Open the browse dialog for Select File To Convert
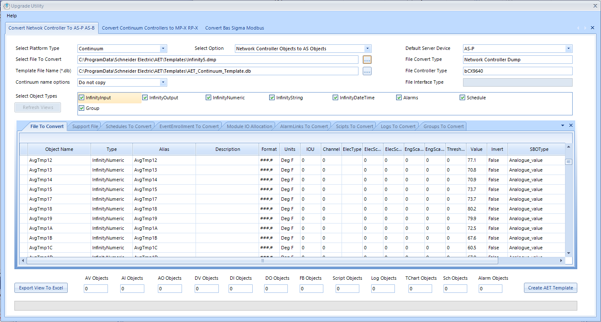This screenshot has height=322, width=601. (367, 60)
